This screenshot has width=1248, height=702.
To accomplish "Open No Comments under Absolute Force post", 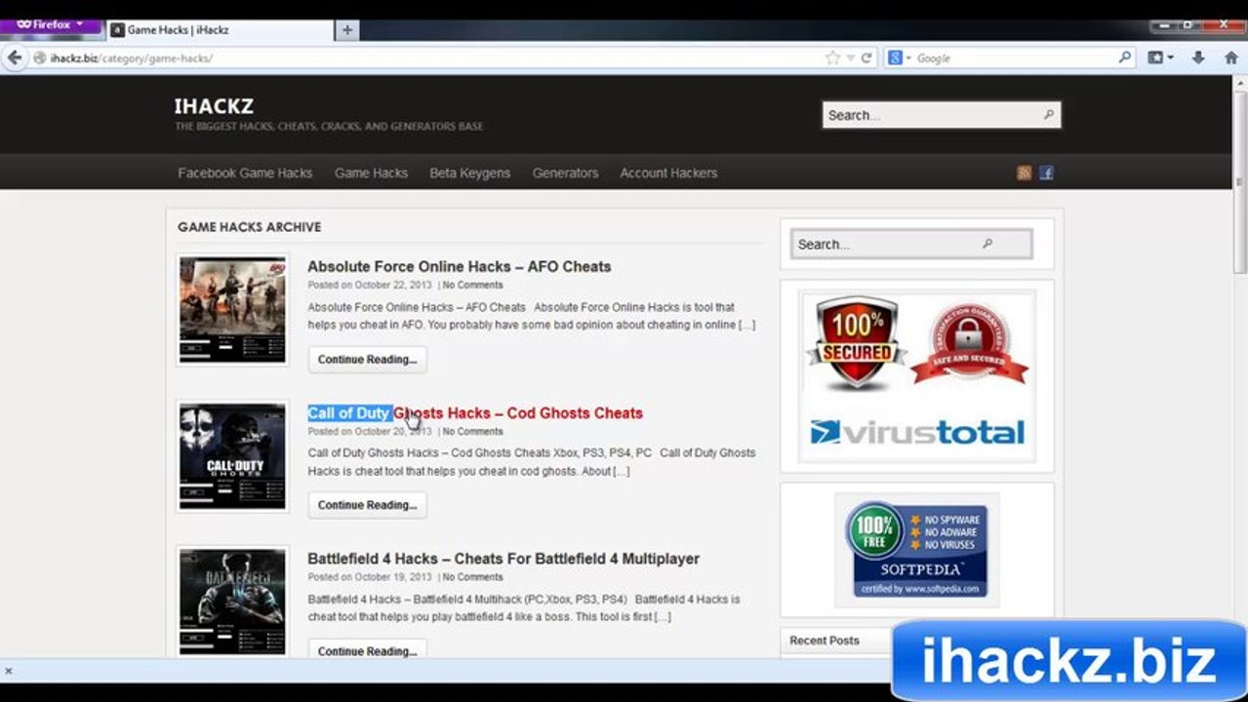I will click(x=472, y=285).
